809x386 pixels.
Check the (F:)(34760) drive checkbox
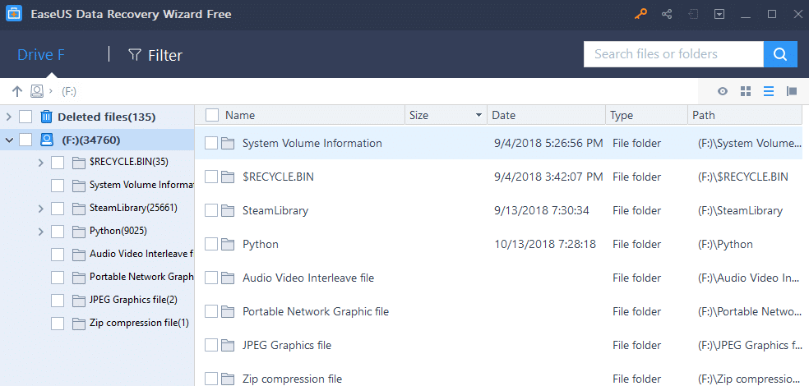point(25,140)
